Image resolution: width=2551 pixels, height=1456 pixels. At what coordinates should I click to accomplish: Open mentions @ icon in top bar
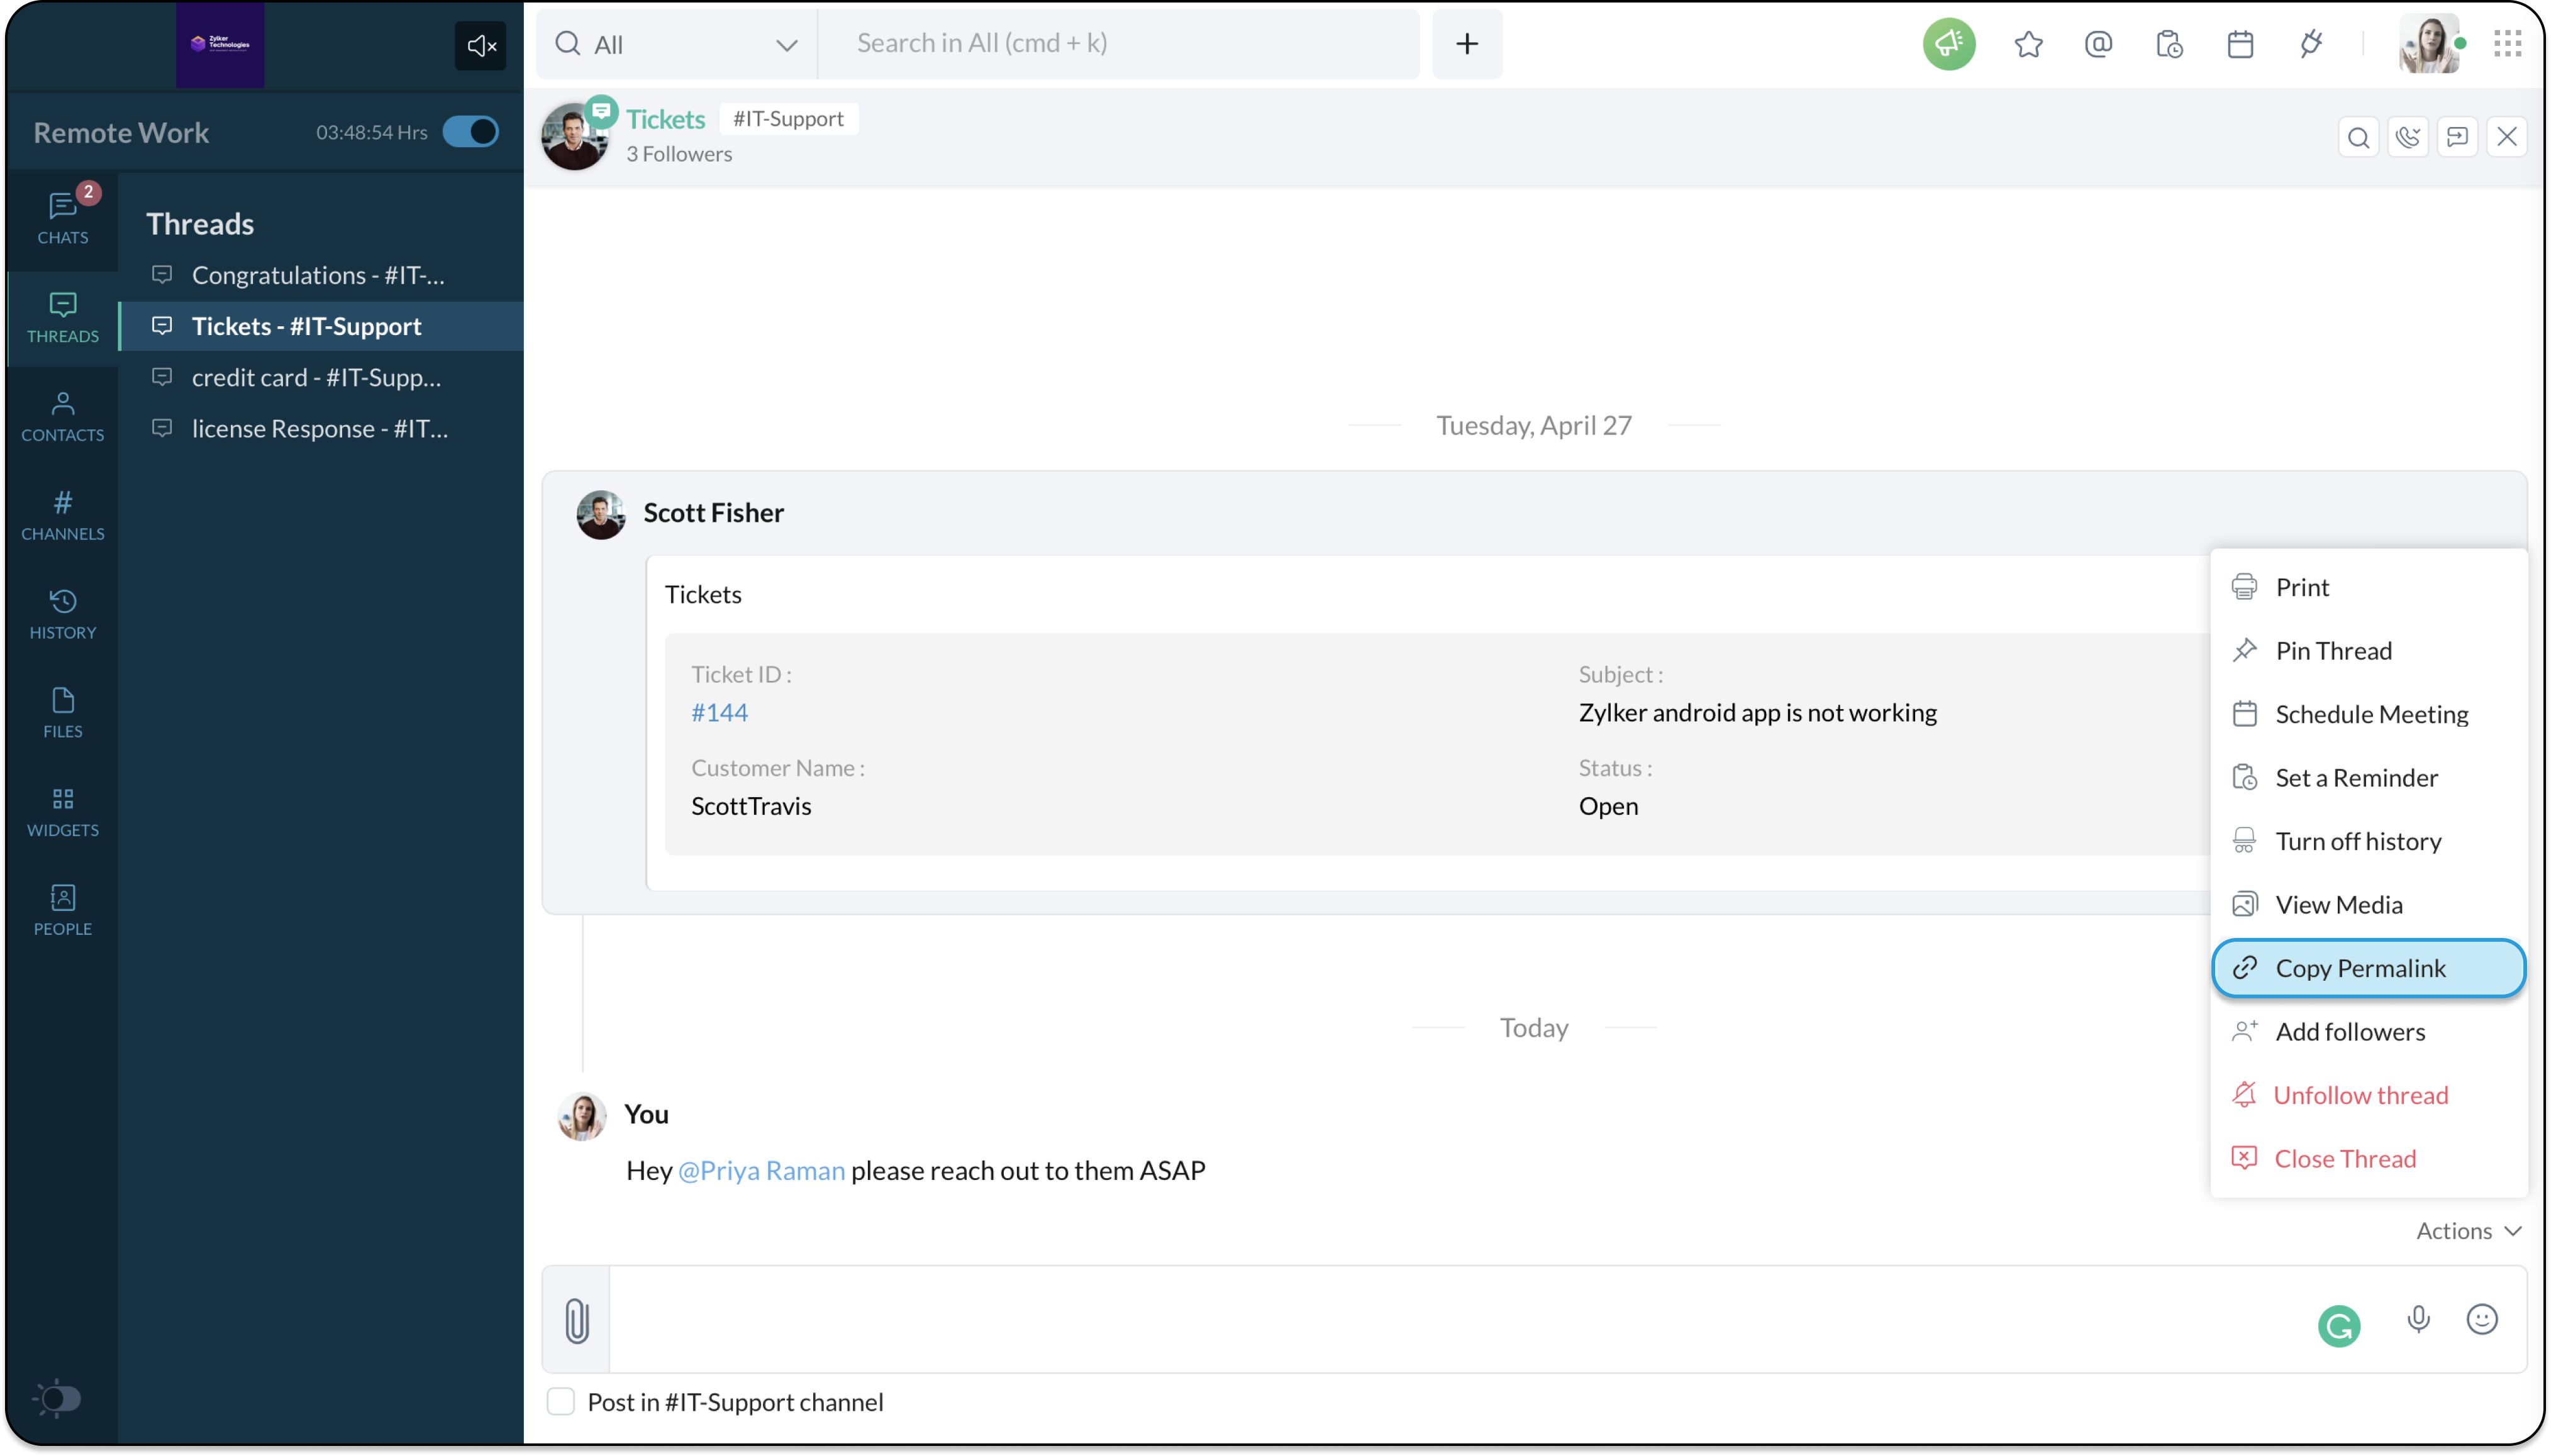[x=2098, y=44]
